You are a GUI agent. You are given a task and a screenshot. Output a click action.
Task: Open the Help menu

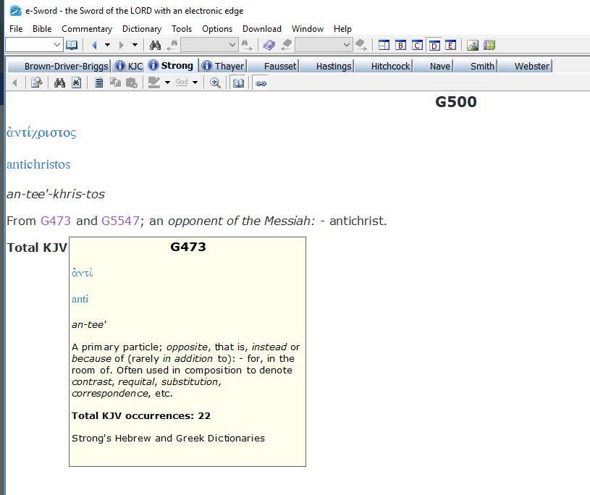(x=342, y=29)
